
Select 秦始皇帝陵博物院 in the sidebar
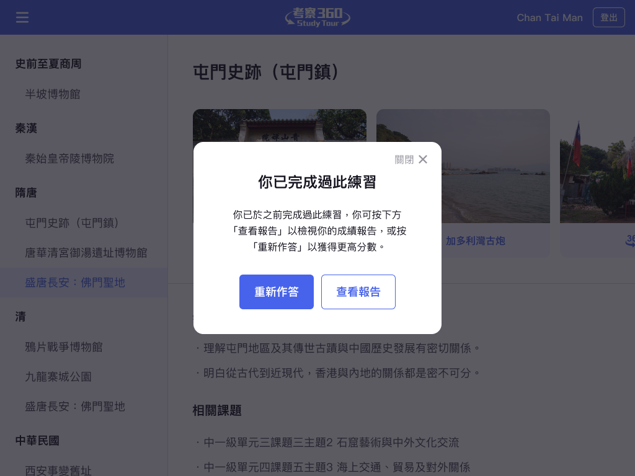(69, 158)
